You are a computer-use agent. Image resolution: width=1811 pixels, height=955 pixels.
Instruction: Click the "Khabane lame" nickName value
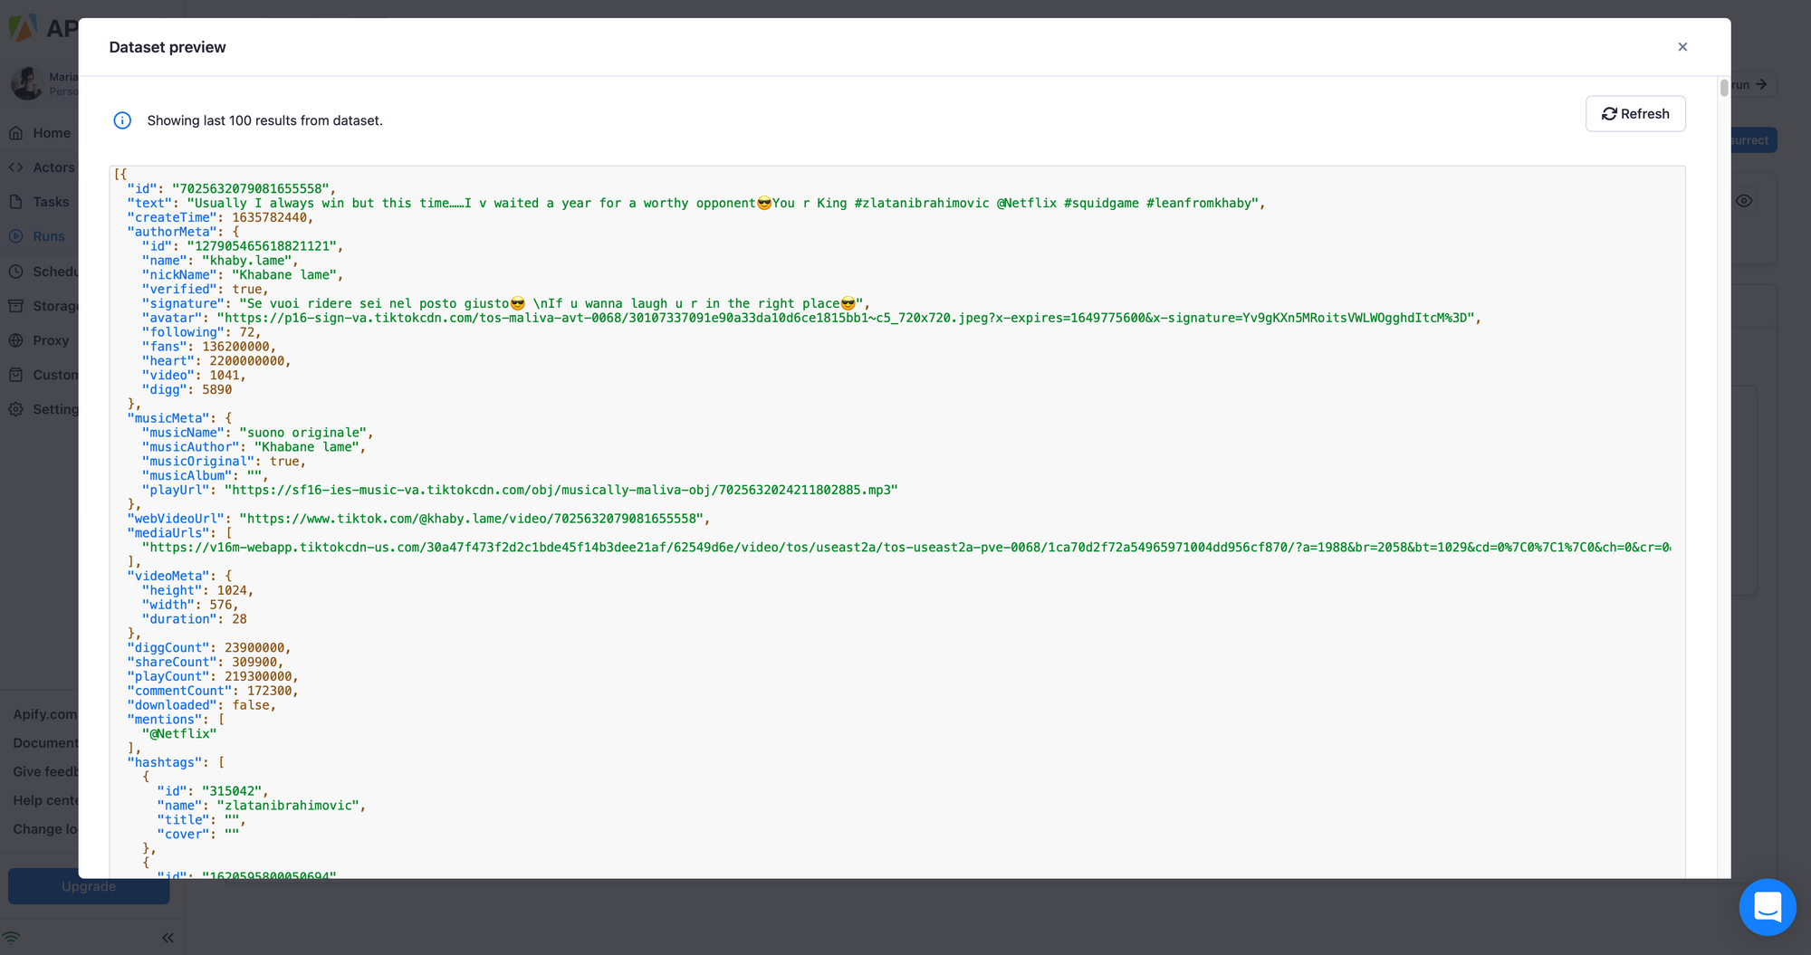pyautogui.click(x=284, y=275)
